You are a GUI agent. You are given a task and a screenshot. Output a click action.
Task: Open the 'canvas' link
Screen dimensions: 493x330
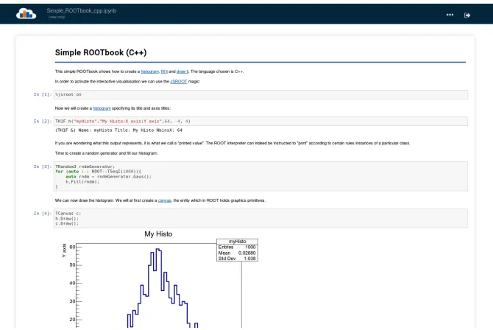pos(164,200)
